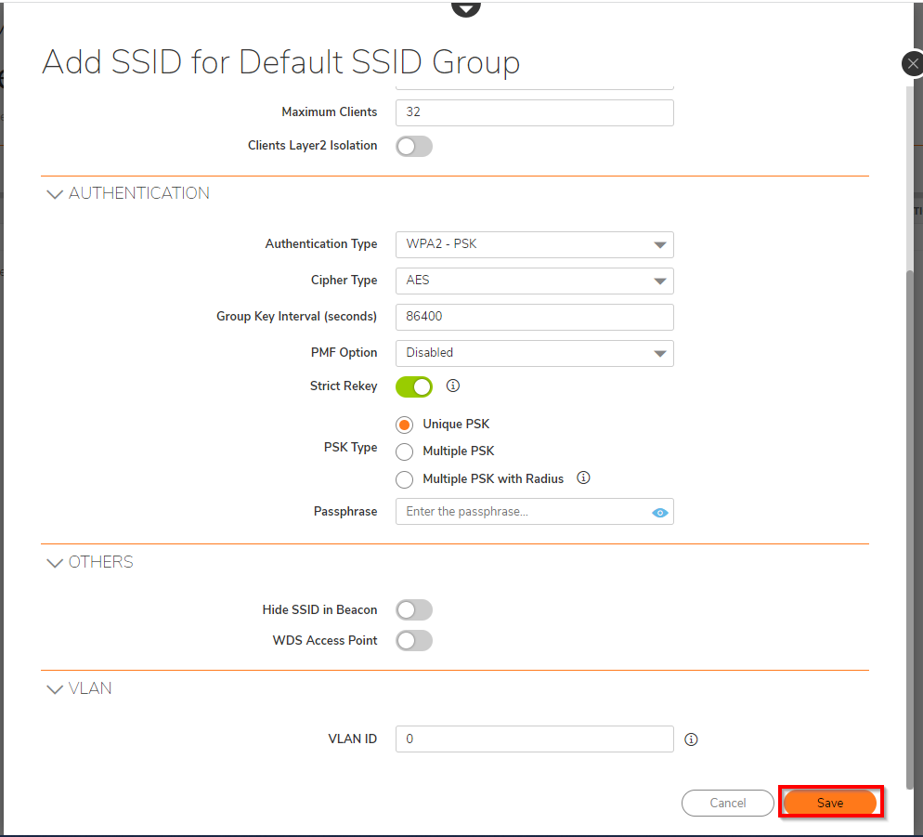Collapse the AUTHENTICATION section
Screen dimensions: 923x837
pyautogui.click(x=55, y=194)
